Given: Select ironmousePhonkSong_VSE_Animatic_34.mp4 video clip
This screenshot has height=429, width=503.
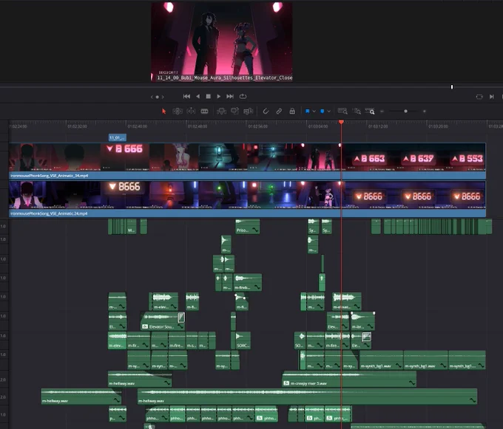Looking at the screenshot, I should (x=247, y=161).
